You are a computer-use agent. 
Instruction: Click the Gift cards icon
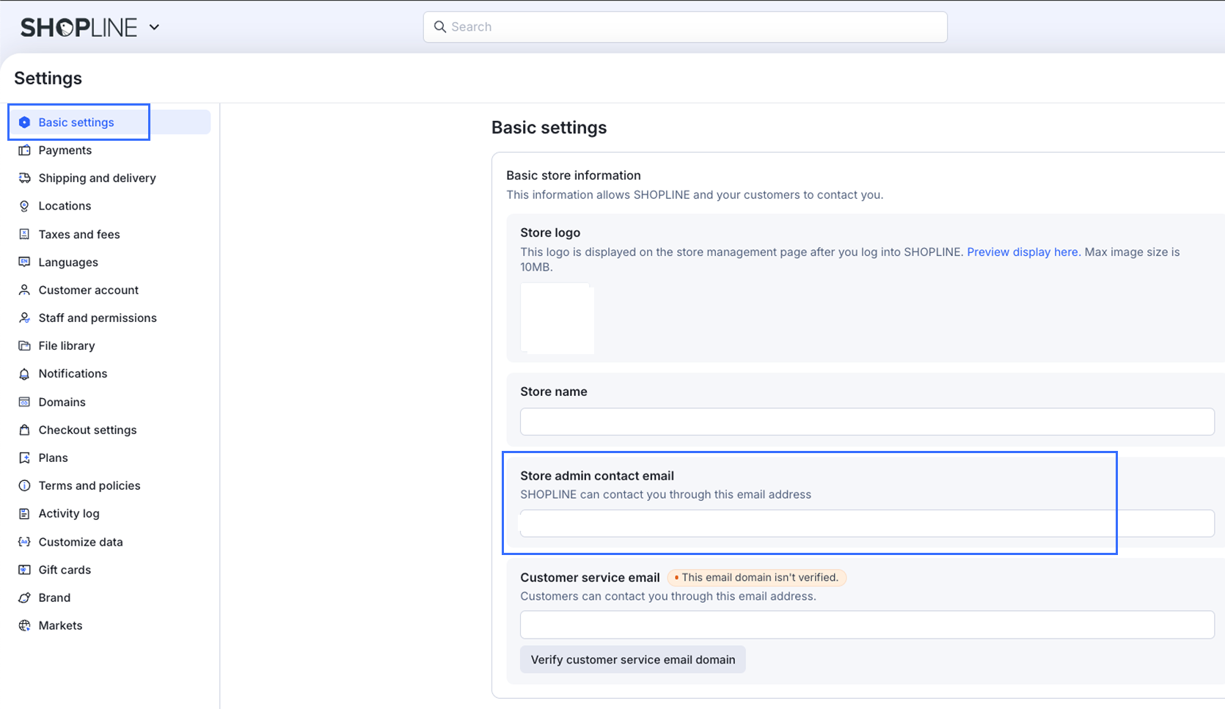[24, 570]
